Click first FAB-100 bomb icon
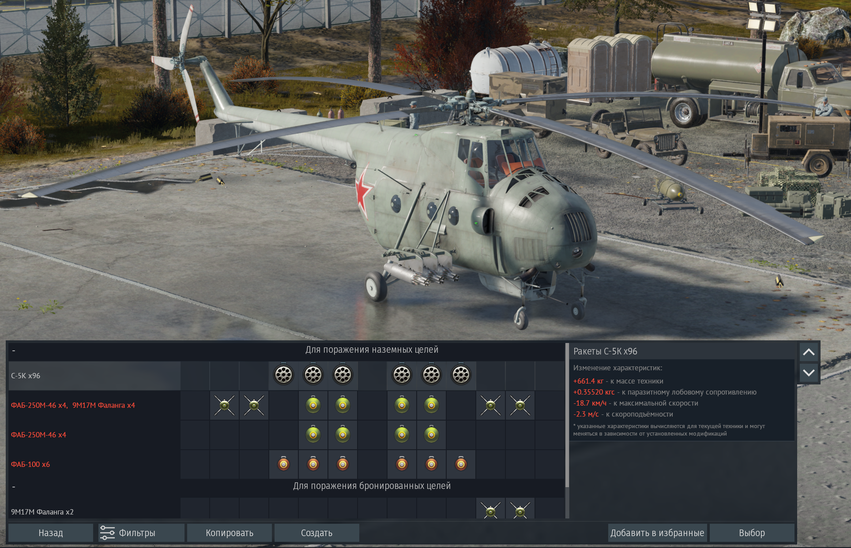Image resolution: width=851 pixels, height=548 pixels. tap(283, 464)
